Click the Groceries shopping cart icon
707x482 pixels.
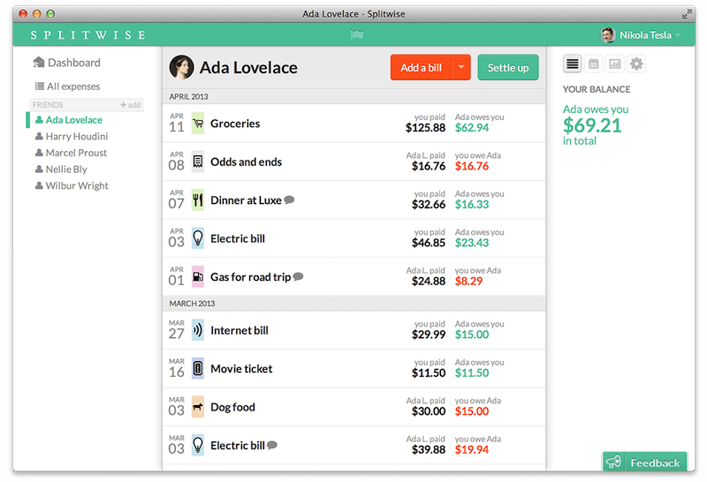[x=197, y=124]
